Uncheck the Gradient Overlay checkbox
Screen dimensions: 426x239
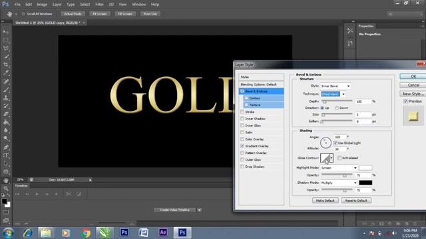pos(242,146)
